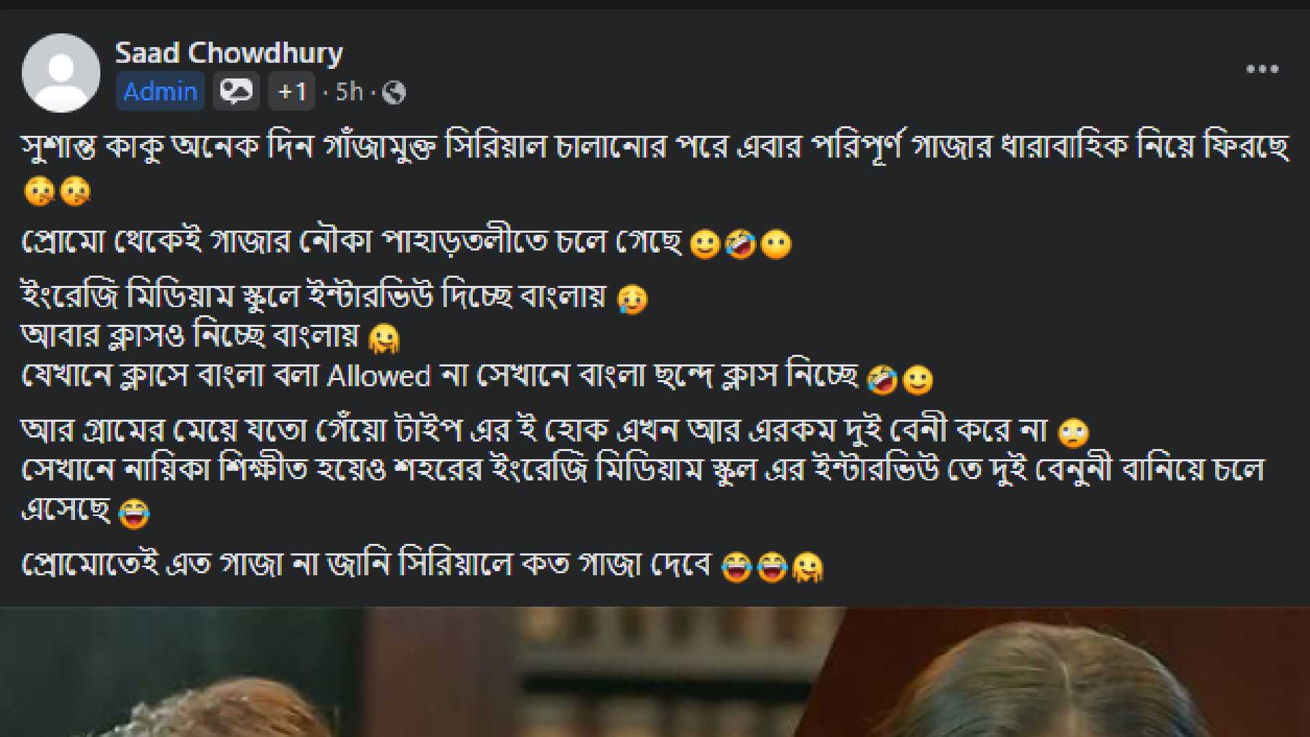Click the tears-of-joy emoji after এসেছে
Viewport: 1310px width, 737px height.
(134, 514)
